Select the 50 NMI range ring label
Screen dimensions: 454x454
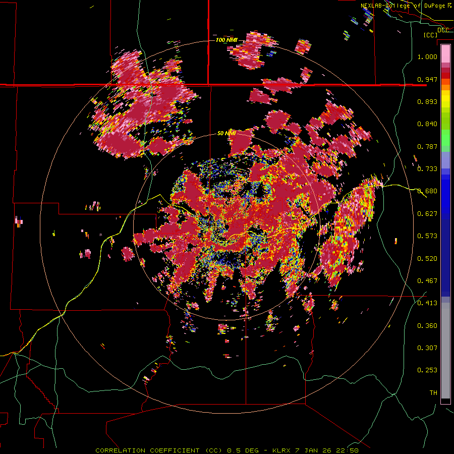pyautogui.click(x=226, y=134)
